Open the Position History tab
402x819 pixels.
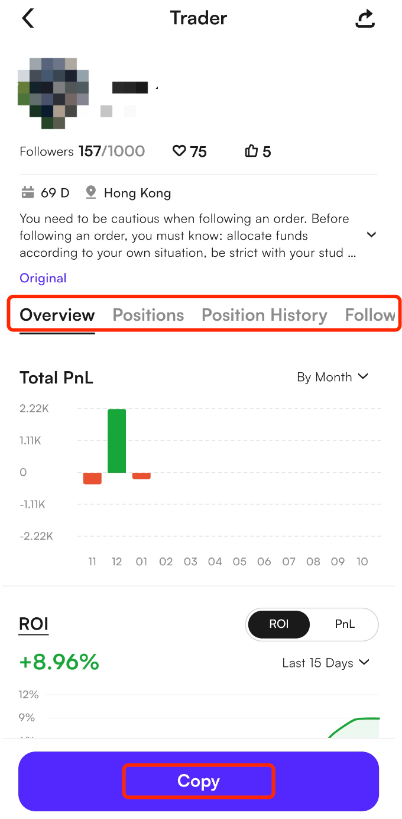tap(264, 315)
